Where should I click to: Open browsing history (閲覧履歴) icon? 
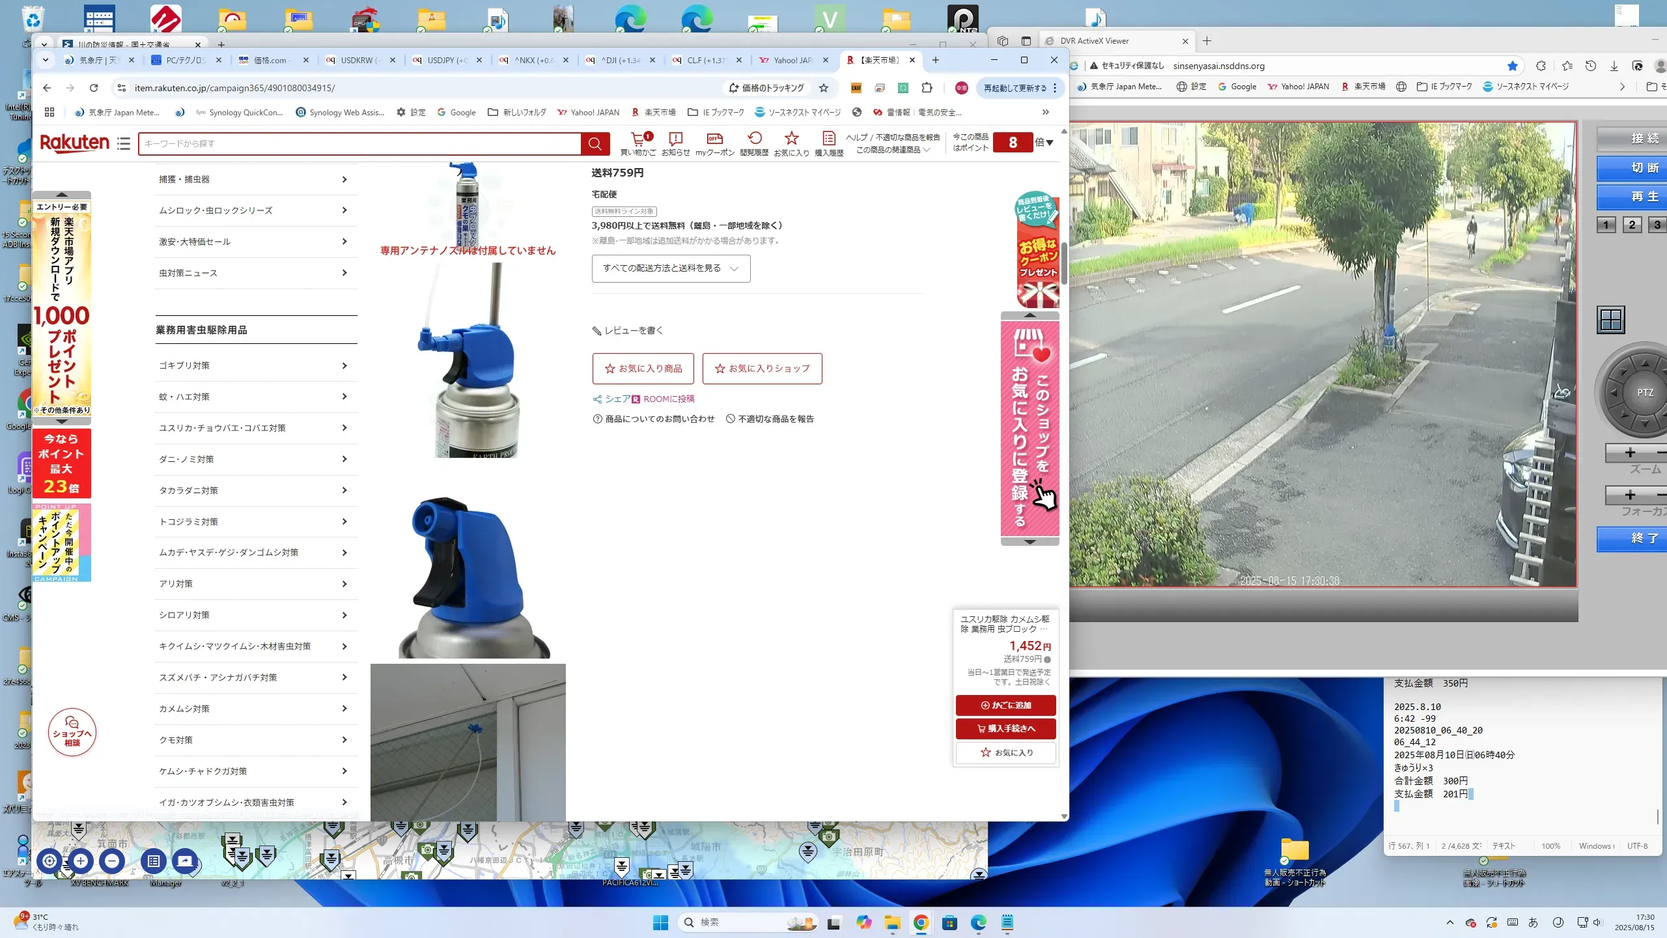[x=754, y=143]
